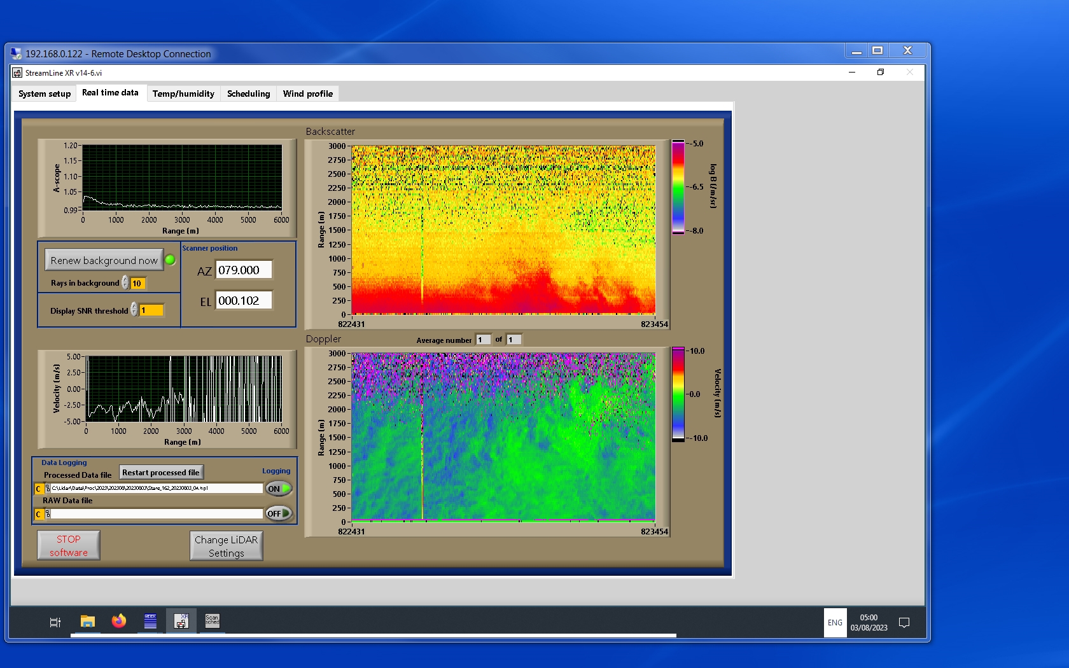This screenshot has width=1069, height=668.
Task: Open the notification center icon
Action: tap(904, 623)
